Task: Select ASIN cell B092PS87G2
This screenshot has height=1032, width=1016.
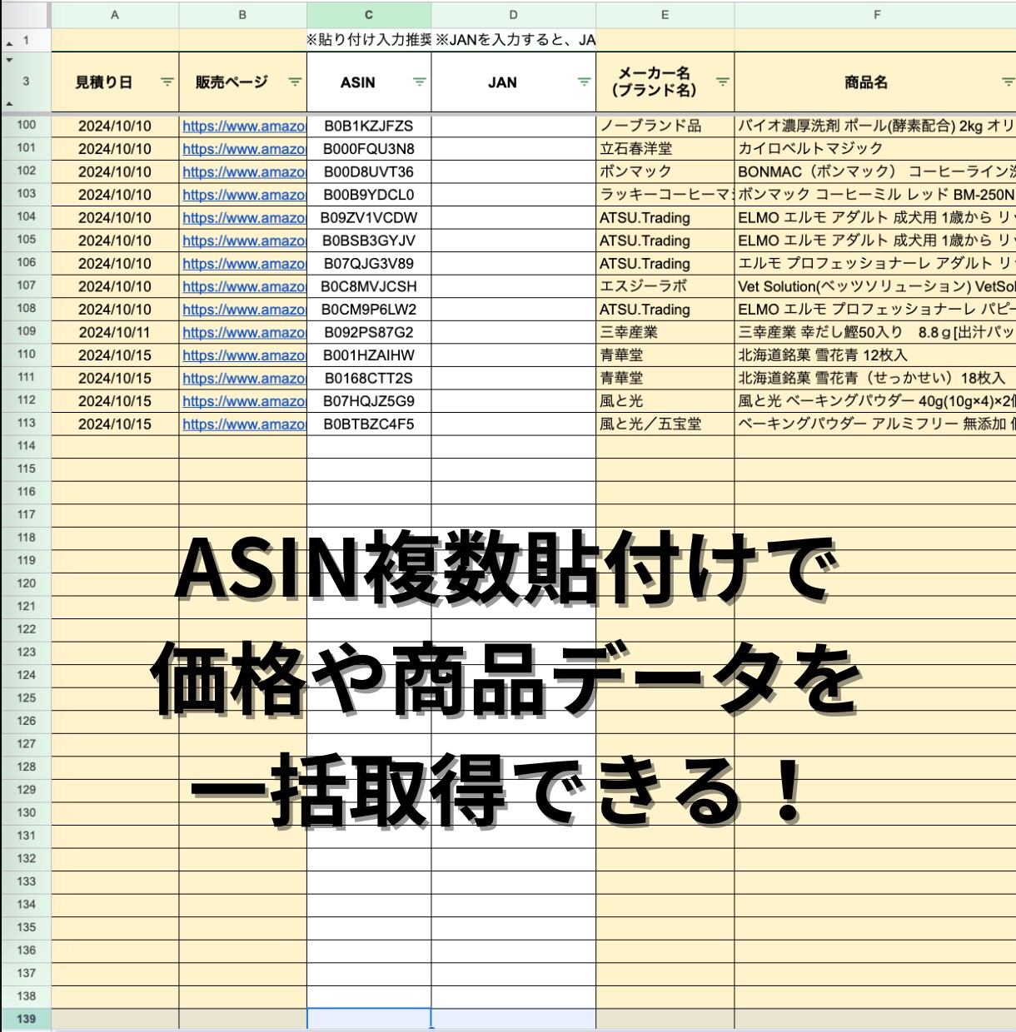Action: point(369,332)
